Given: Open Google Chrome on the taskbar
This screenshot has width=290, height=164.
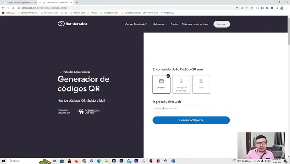Looking at the screenshot, I should tap(84, 161).
